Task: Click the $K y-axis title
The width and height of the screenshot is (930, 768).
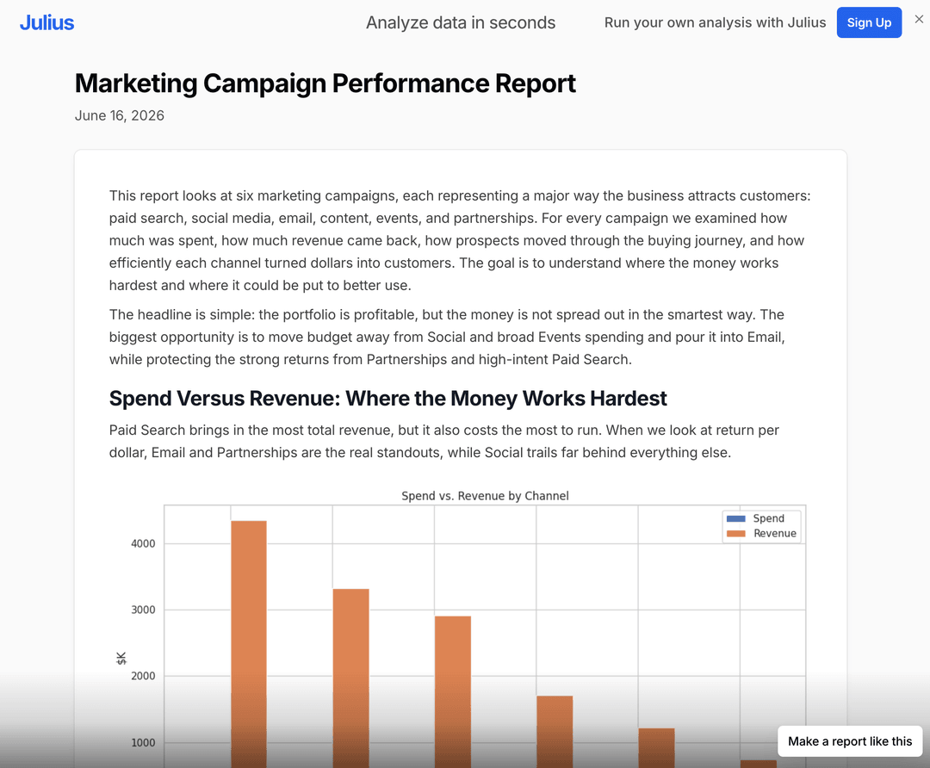Action: pos(121,659)
